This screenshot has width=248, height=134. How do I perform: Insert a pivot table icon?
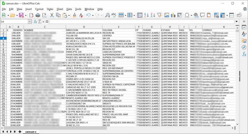pyautogui.click(x=180, y=15)
